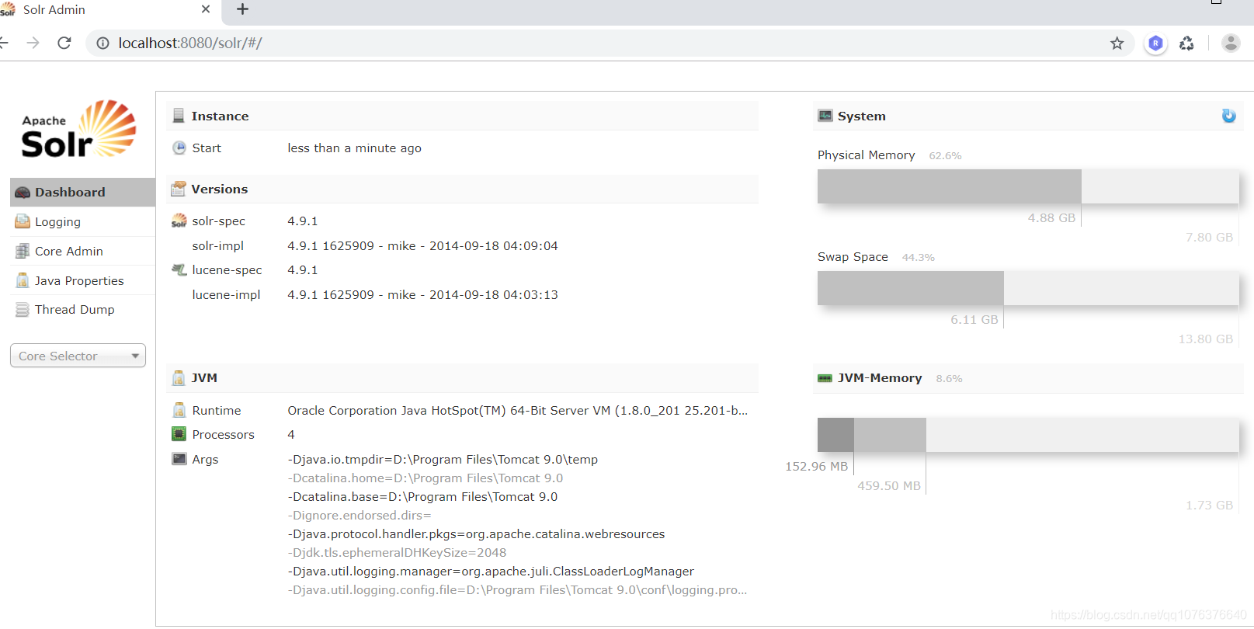Reload the browser page

tap(64, 43)
